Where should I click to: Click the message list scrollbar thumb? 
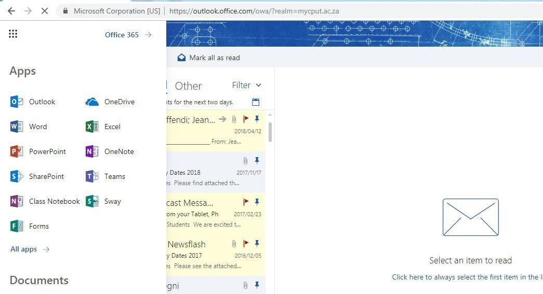[270, 132]
